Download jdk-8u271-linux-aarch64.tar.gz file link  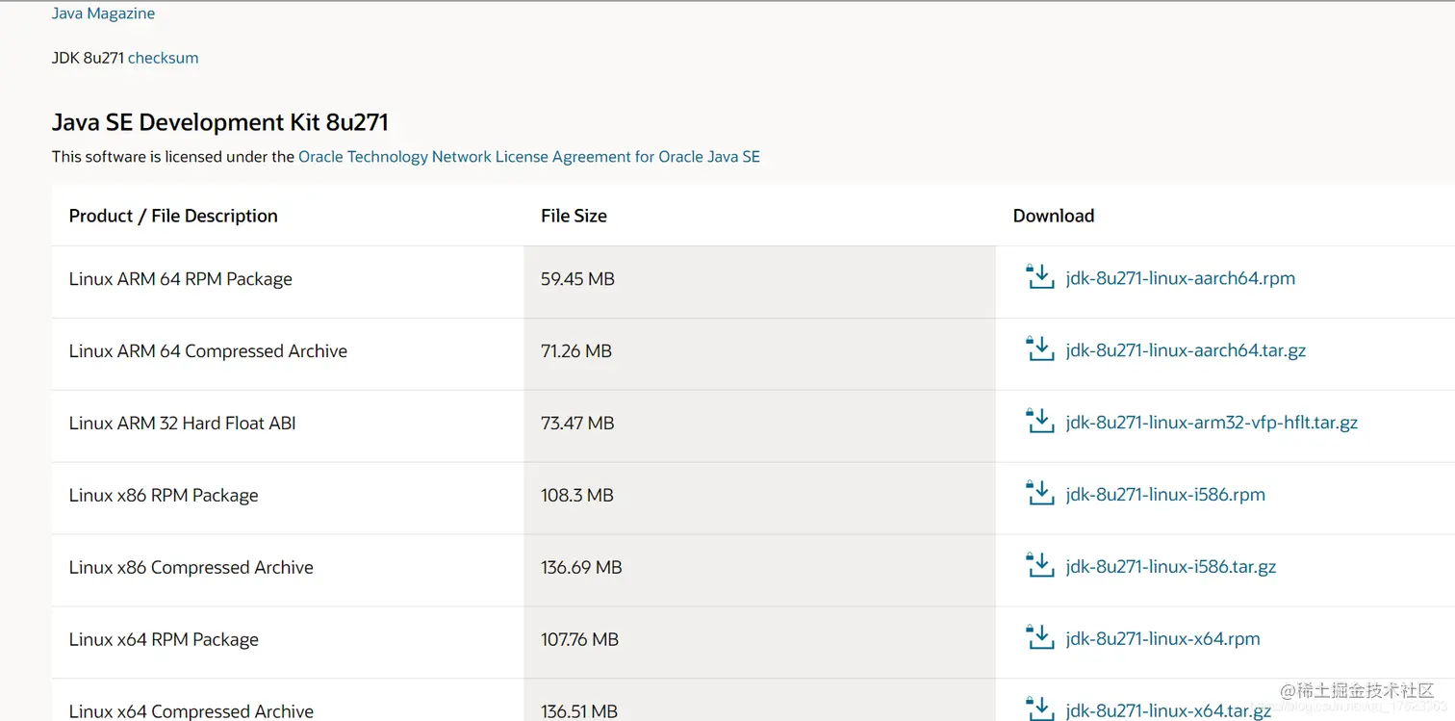click(x=1186, y=350)
